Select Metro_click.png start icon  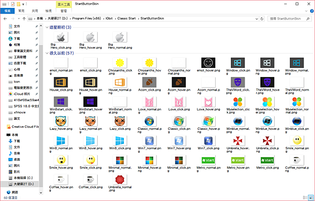[x=267, y=160]
